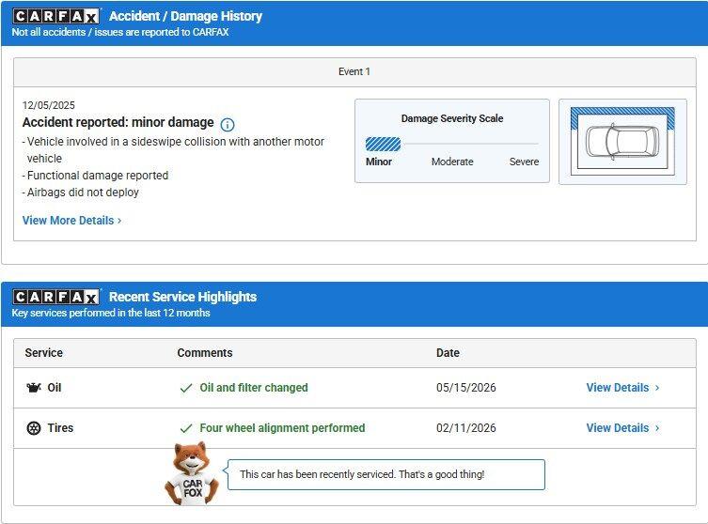This screenshot has width=708, height=524.
Task: Click the Oil service can icon
Action: point(34,387)
